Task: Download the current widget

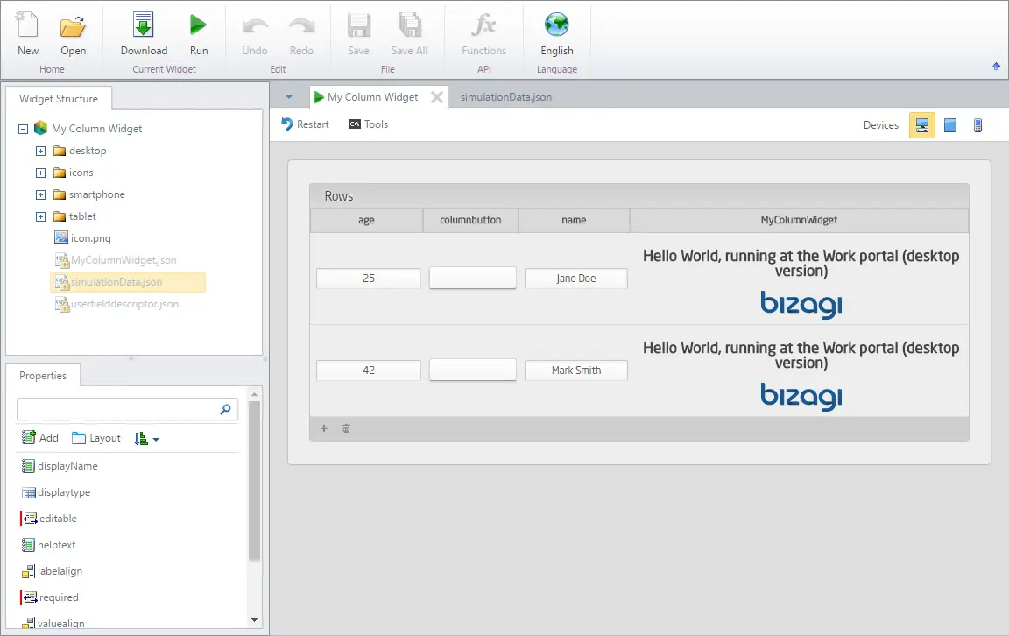Action: [144, 33]
